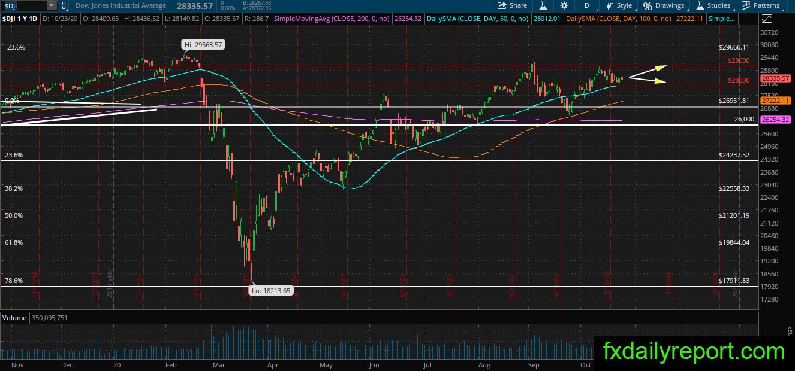Click the Dow Jones Industrial Average description
Screen dimensions: 795x371
pyautogui.click(x=121, y=5)
